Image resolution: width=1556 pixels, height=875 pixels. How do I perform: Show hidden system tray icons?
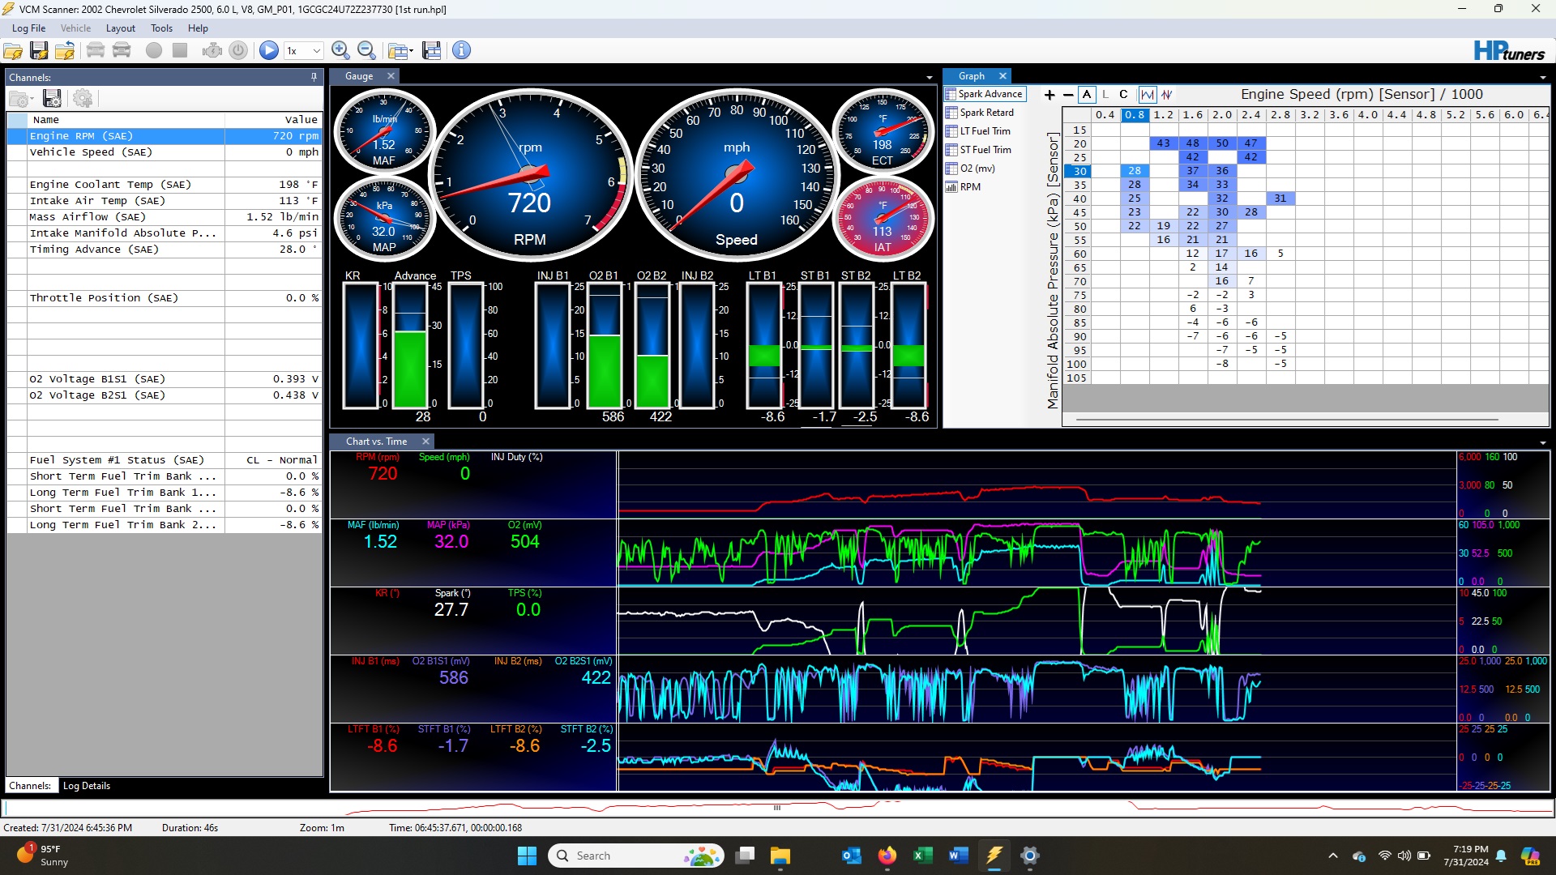pyautogui.click(x=1333, y=856)
